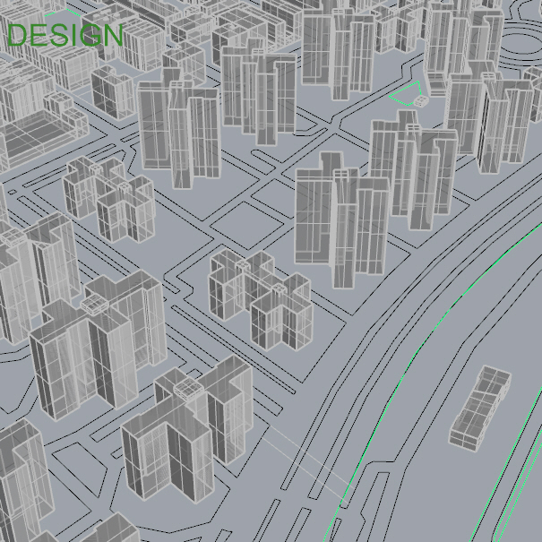
Task: Pick the small cube beside the green triangle outline
Action: tap(421, 101)
